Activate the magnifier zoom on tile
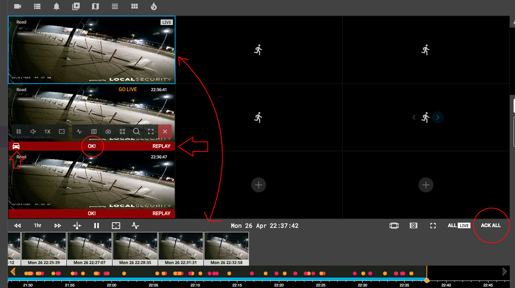 (137, 131)
